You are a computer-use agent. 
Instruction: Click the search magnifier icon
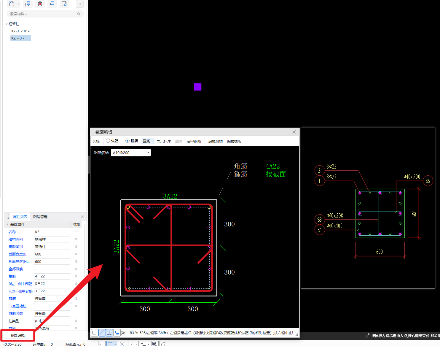coord(79,14)
